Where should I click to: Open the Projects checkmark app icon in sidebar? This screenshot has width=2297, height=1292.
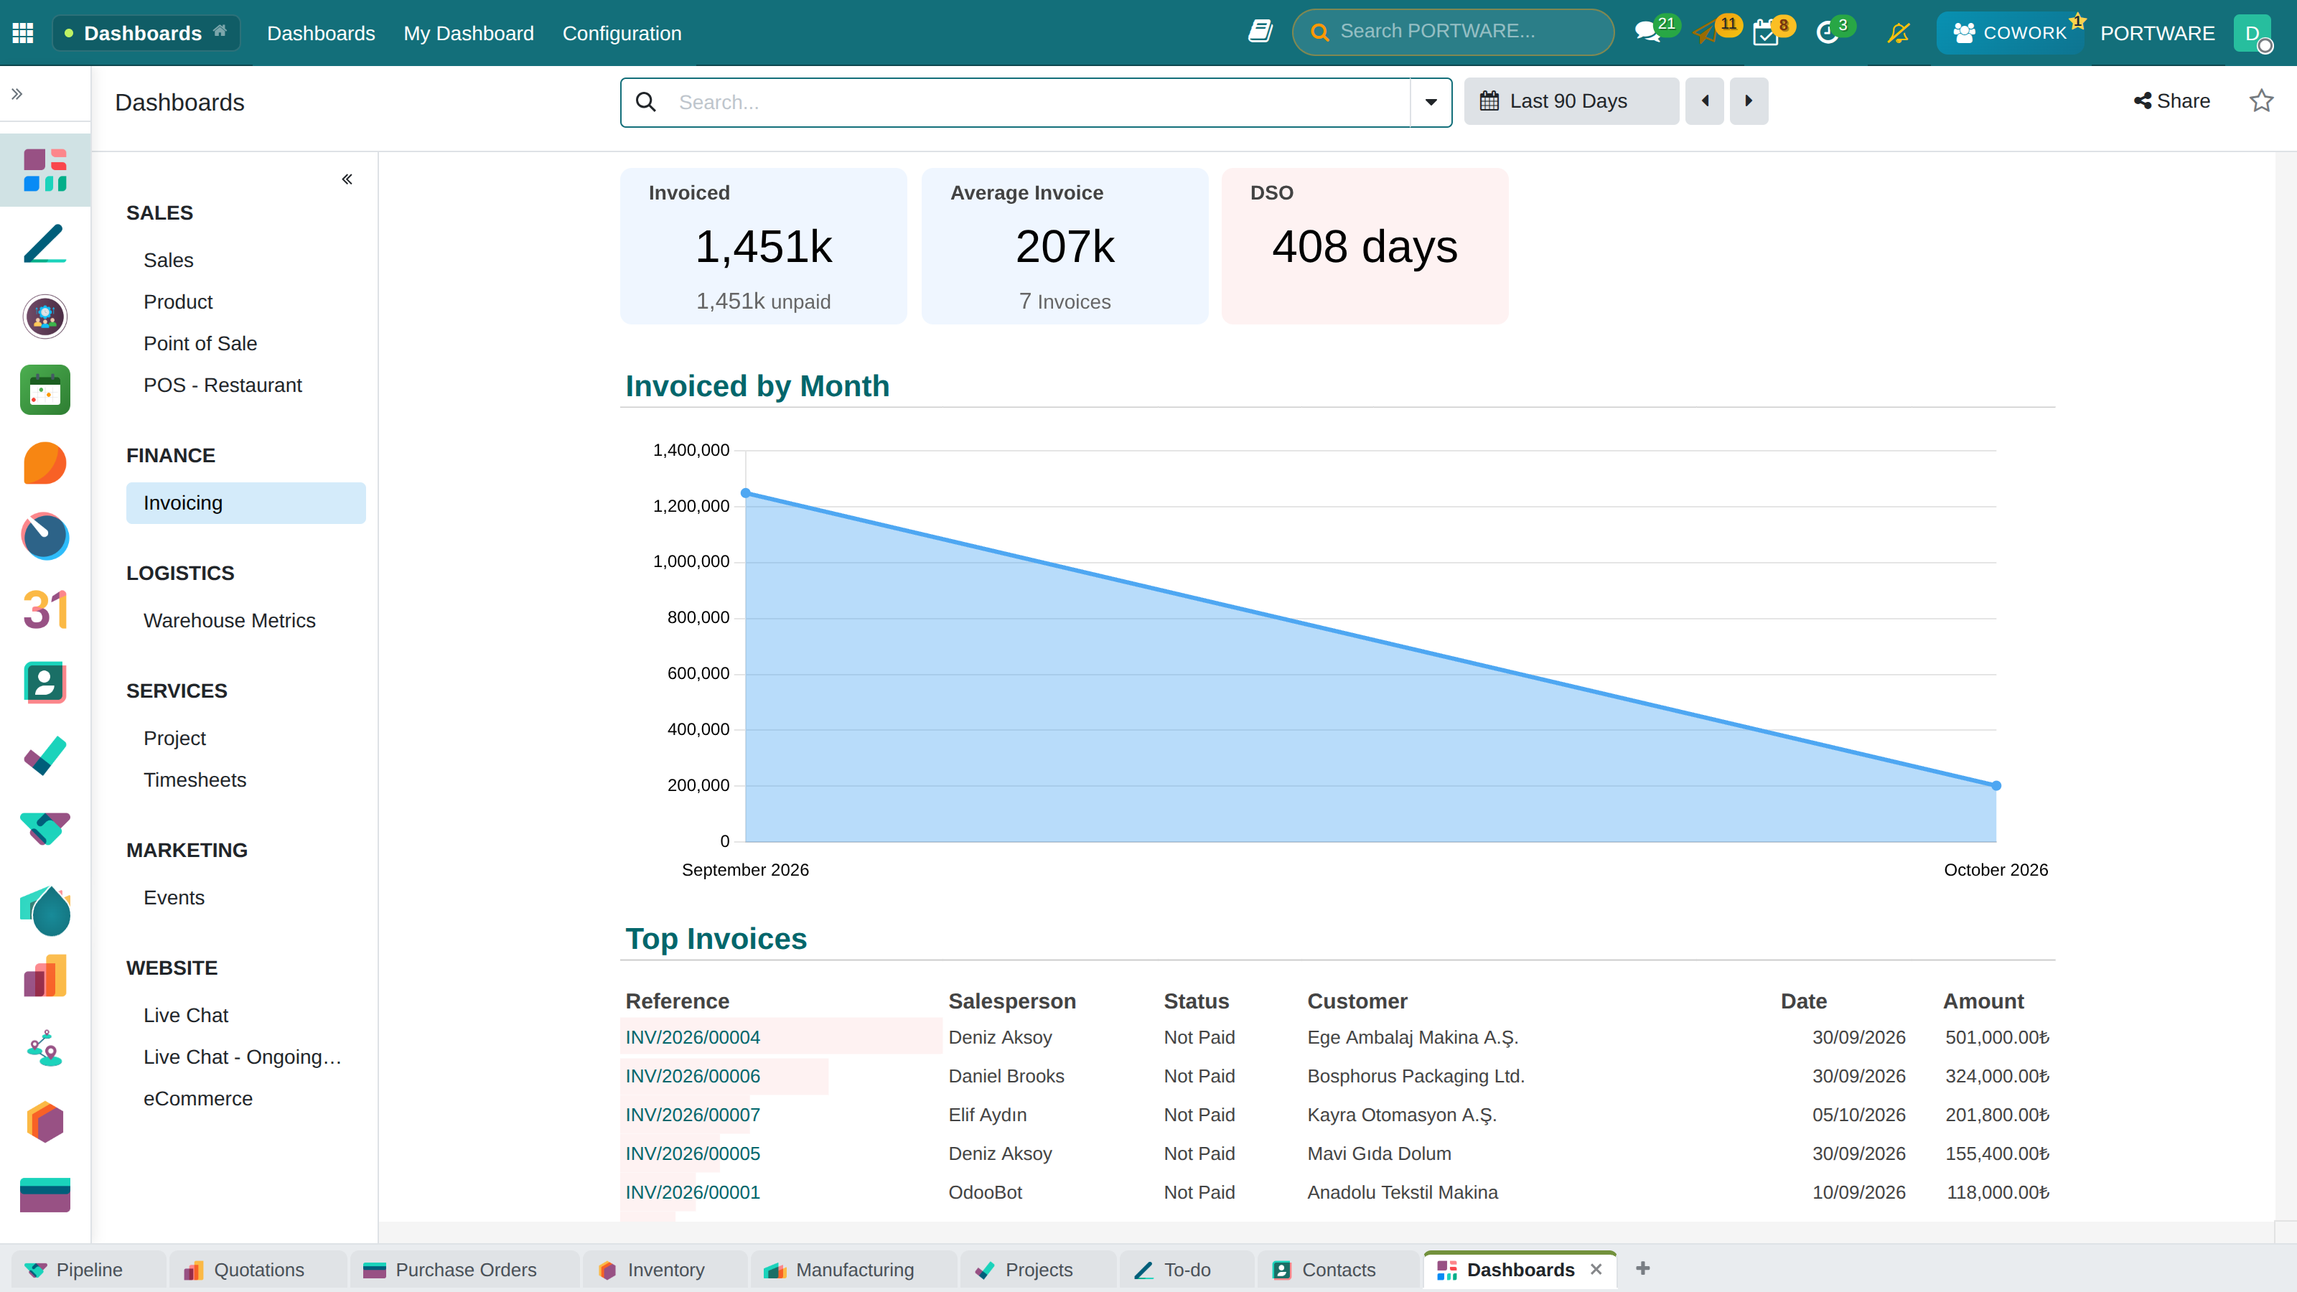pos(45,756)
